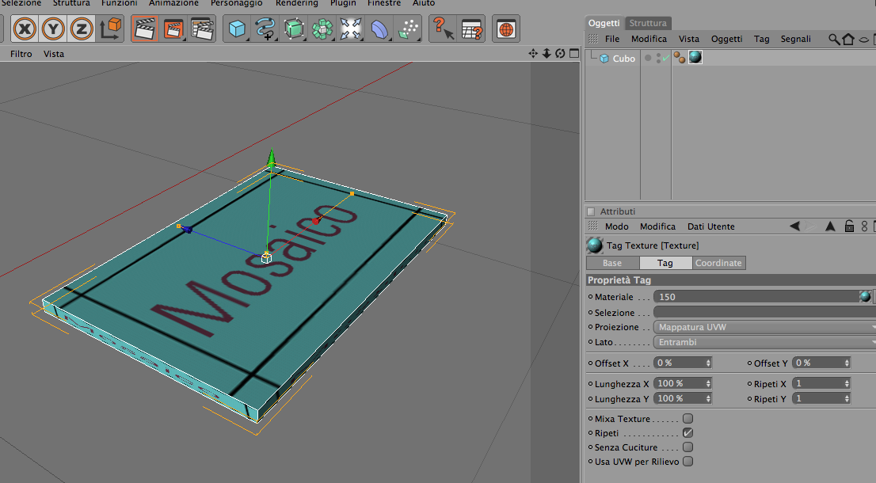Click the Lunghezza Y stepper arrows
This screenshot has height=483, width=876.
(x=708, y=399)
